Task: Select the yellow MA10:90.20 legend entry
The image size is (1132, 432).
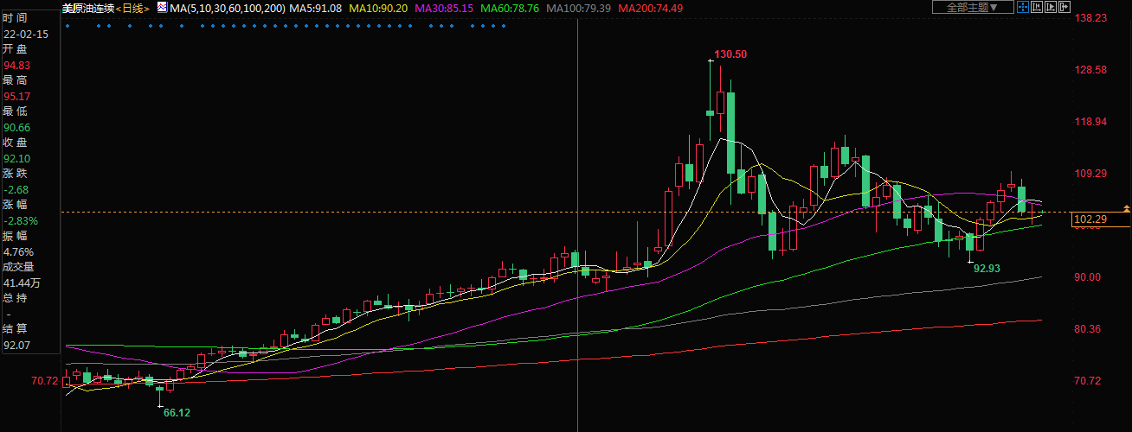Action: [x=382, y=8]
